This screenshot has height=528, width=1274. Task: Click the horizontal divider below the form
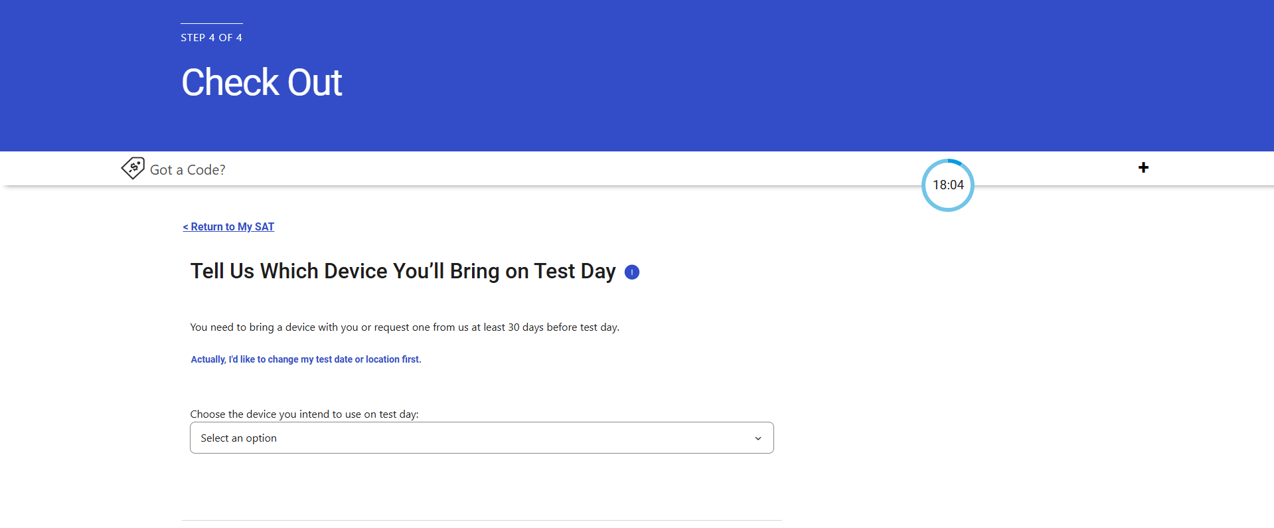481,520
